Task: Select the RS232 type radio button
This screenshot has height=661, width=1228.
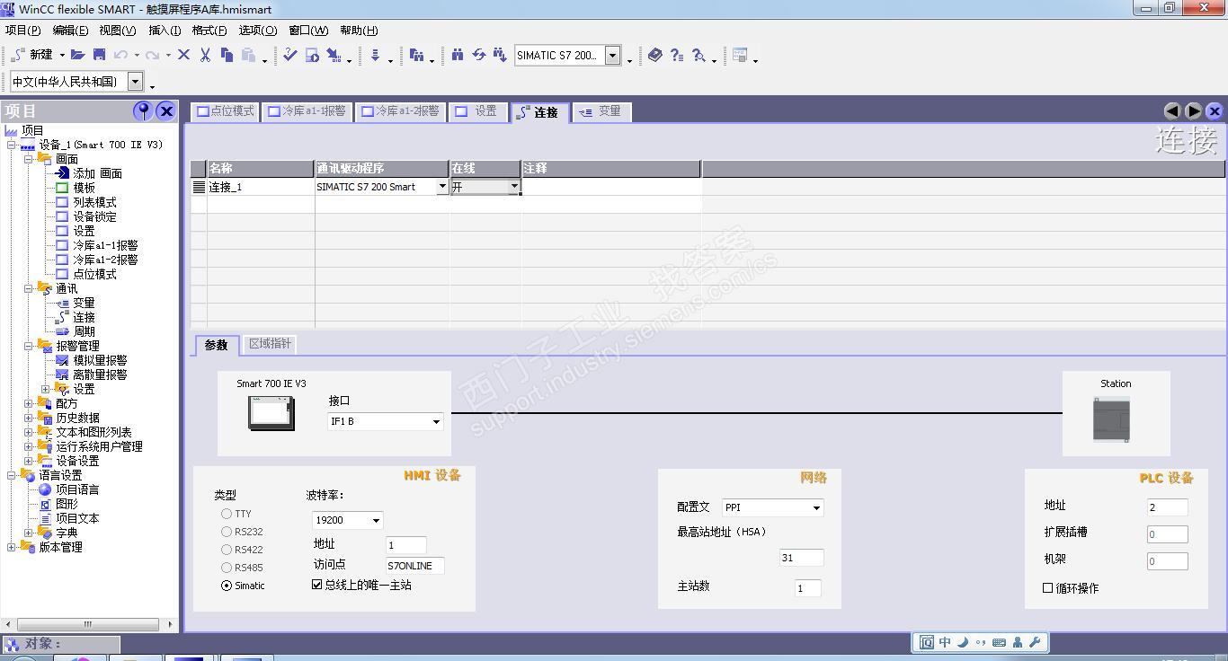Action: pyautogui.click(x=227, y=532)
